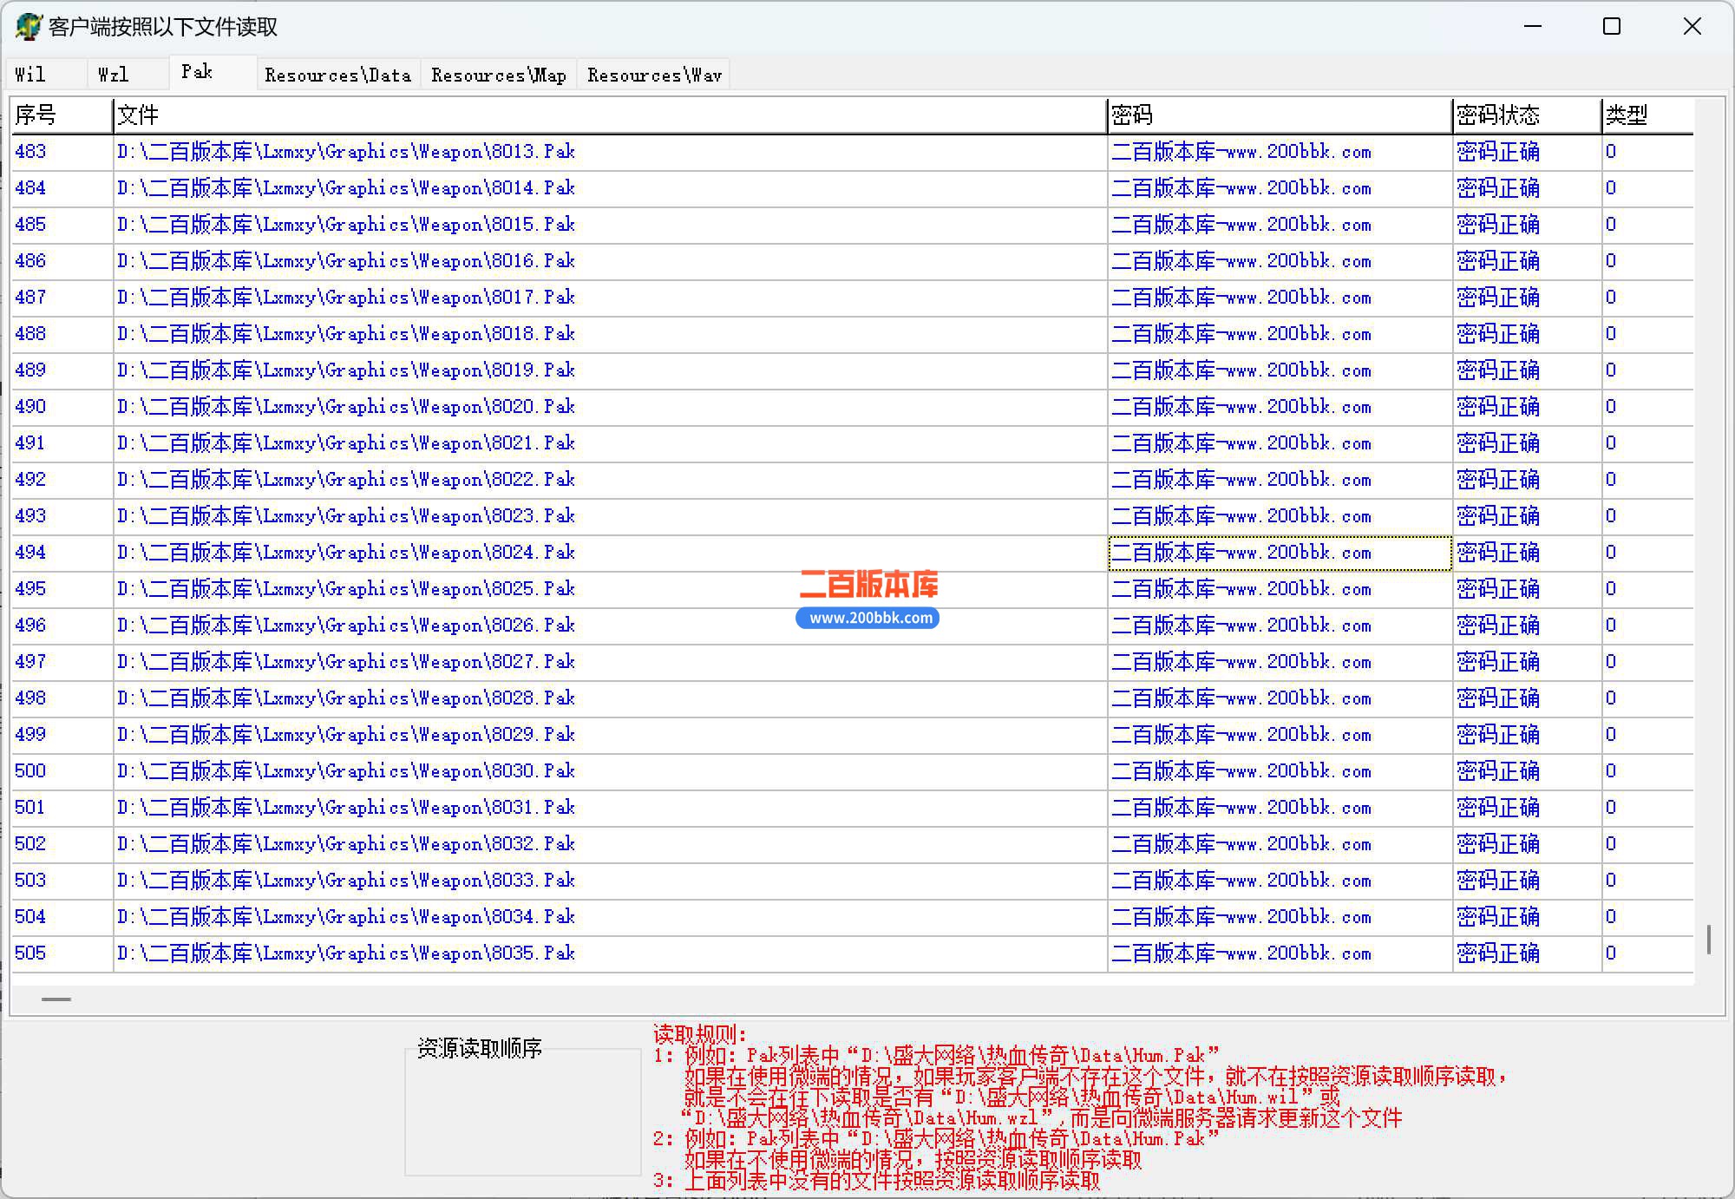Click the vertical scrollbar thumb
The image size is (1735, 1199).
pos(1708,940)
